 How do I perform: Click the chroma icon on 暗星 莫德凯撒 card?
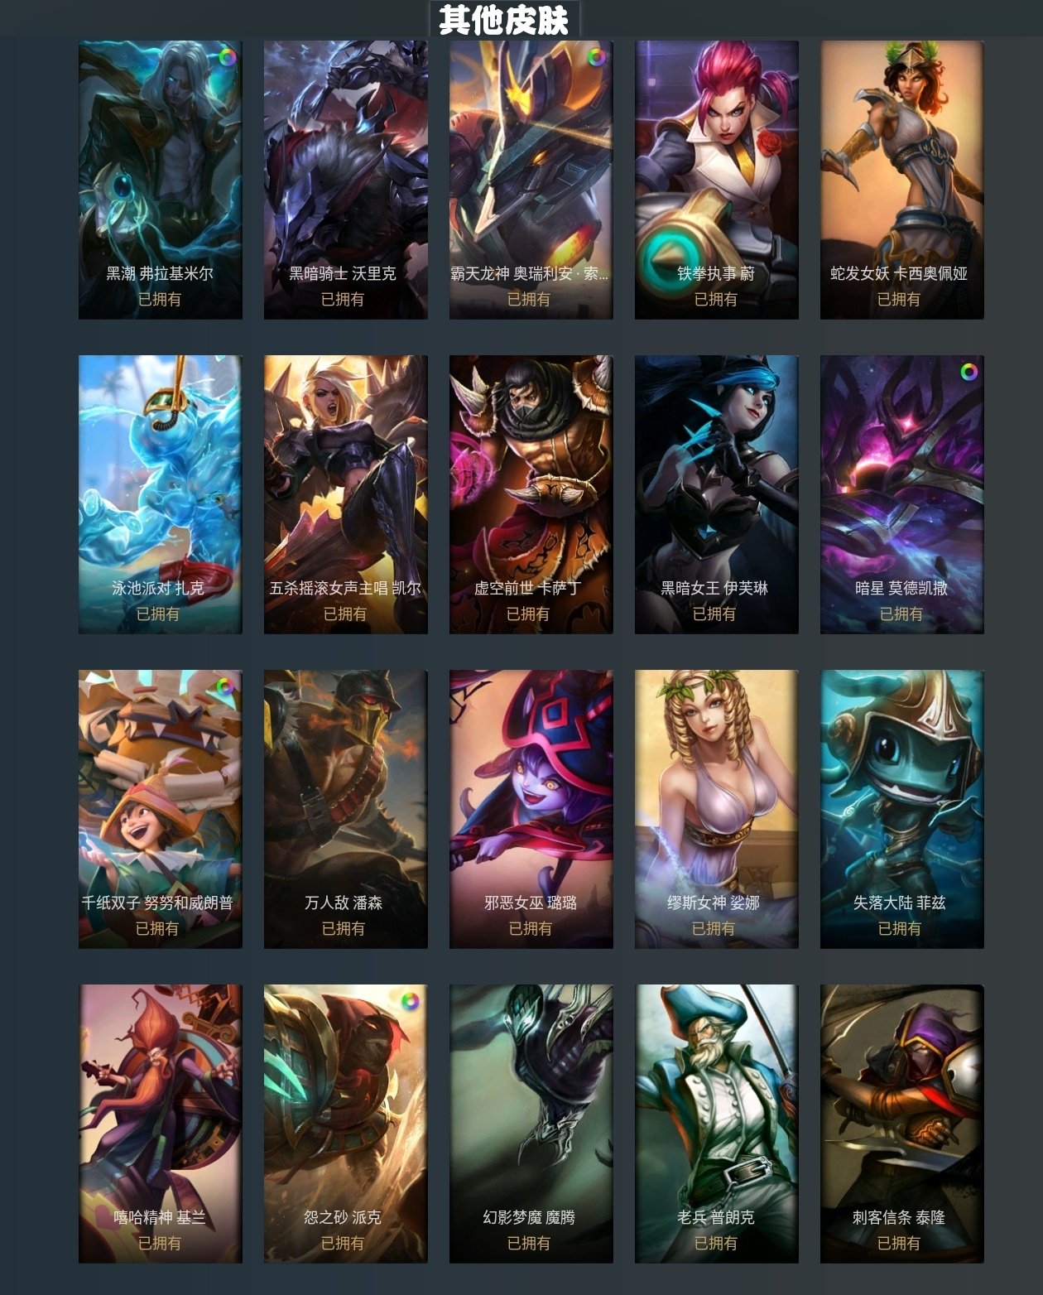(968, 372)
